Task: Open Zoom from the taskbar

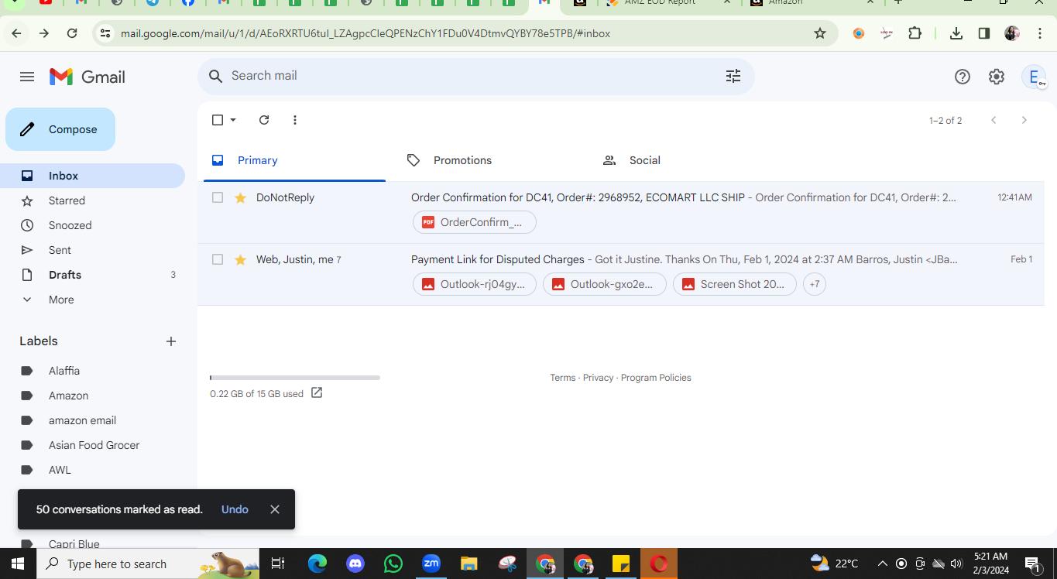Action: 431,564
